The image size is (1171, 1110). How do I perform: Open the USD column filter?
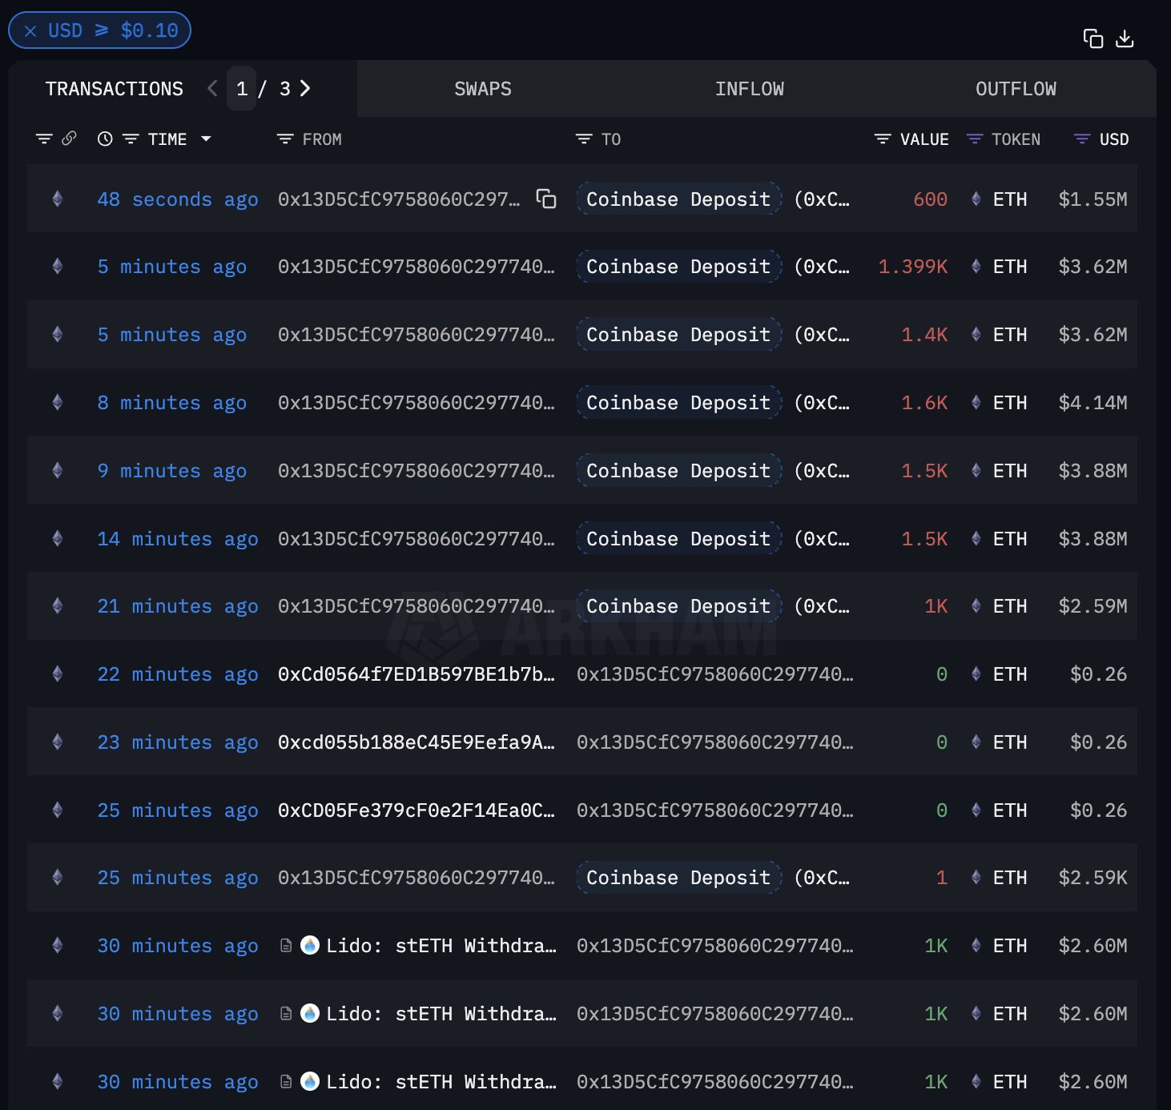[x=1082, y=139]
